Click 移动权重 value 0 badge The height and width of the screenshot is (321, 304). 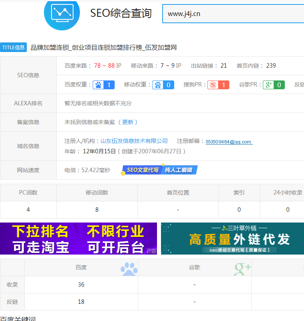[x=168, y=85]
